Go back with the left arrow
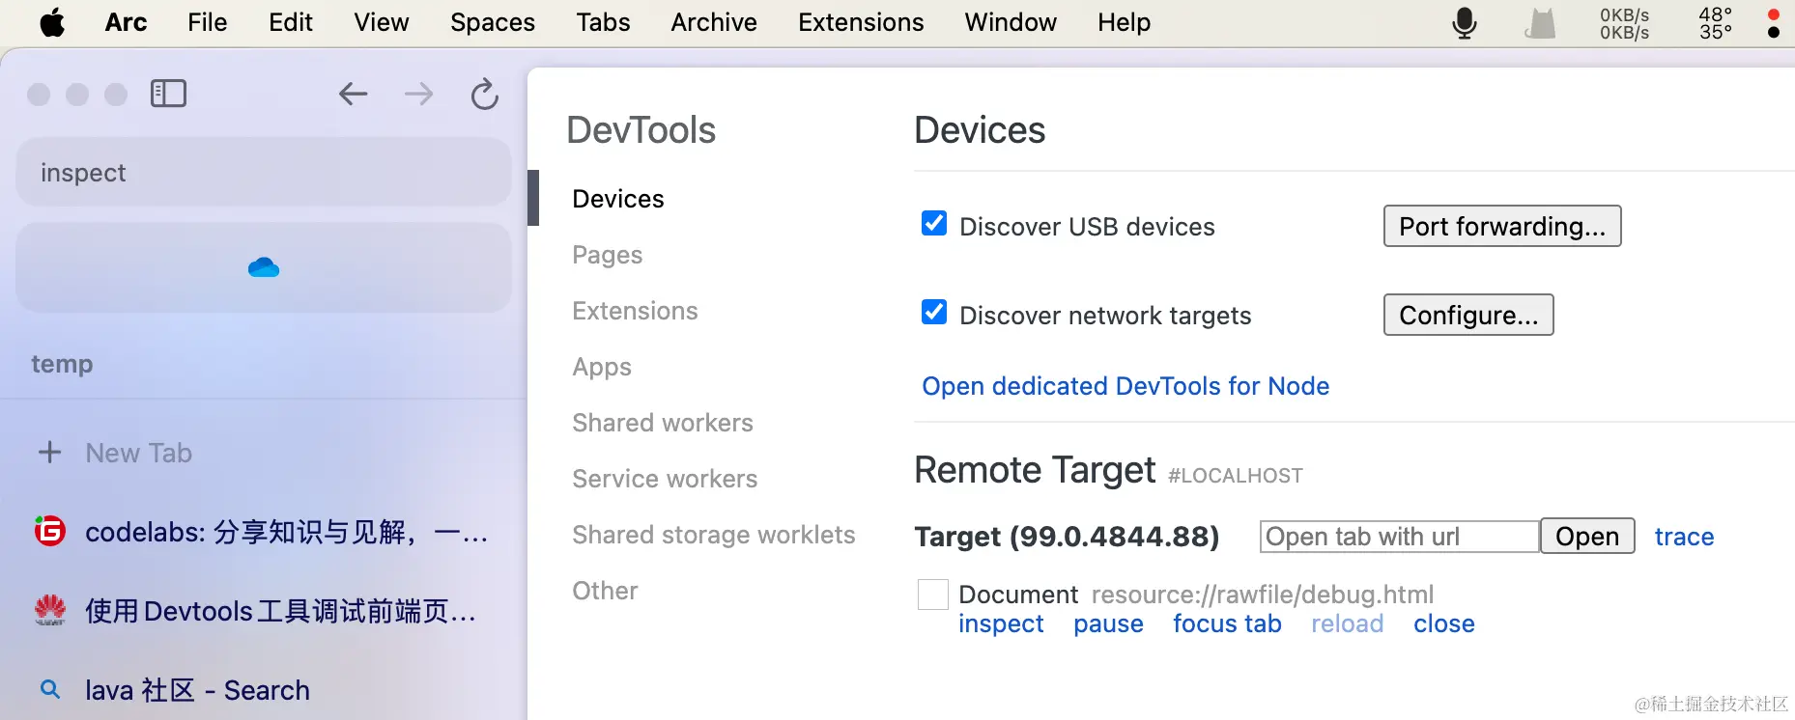Screen dimensions: 1795x720 coord(353,94)
